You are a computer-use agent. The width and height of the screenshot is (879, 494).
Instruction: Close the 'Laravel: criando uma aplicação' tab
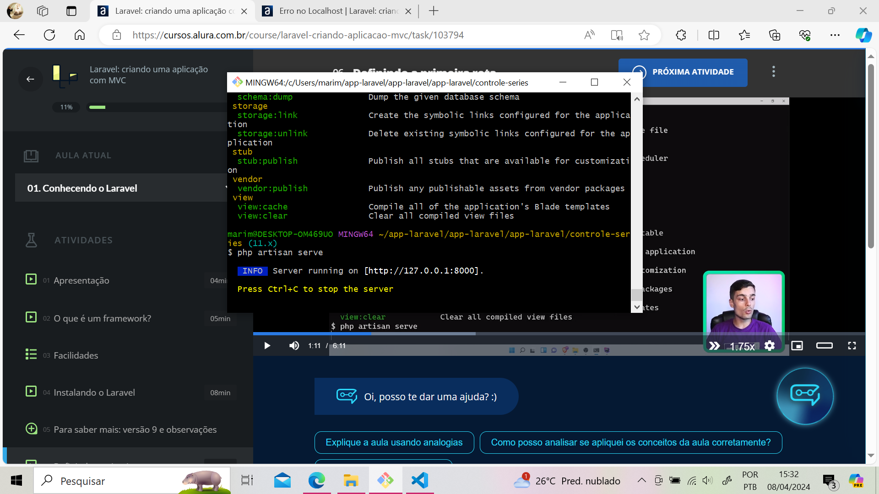pyautogui.click(x=244, y=11)
